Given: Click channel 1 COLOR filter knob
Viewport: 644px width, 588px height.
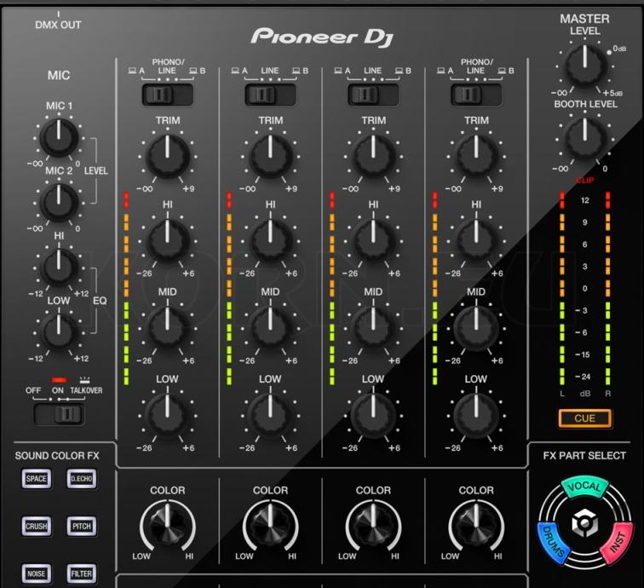Looking at the screenshot, I should coord(168,526).
